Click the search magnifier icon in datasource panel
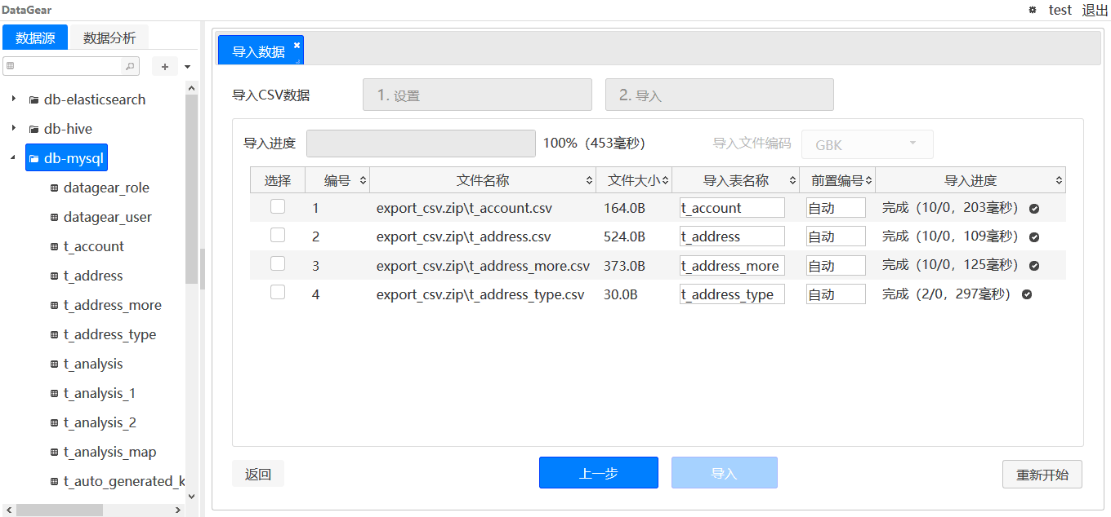The width and height of the screenshot is (1111, 517). [129, 66]
